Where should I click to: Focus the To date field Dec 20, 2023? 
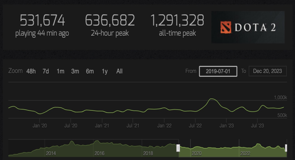coord(267,71)
